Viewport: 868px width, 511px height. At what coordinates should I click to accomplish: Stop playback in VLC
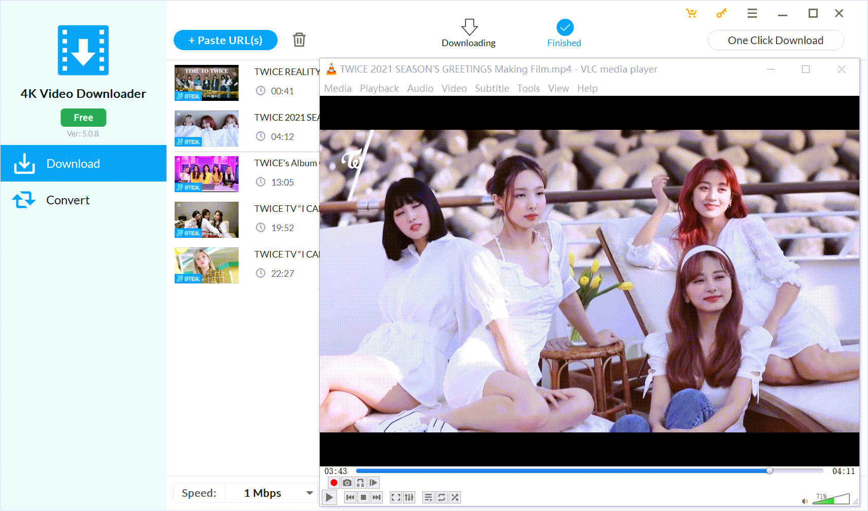pyautogui.click(x=363, y=497)
